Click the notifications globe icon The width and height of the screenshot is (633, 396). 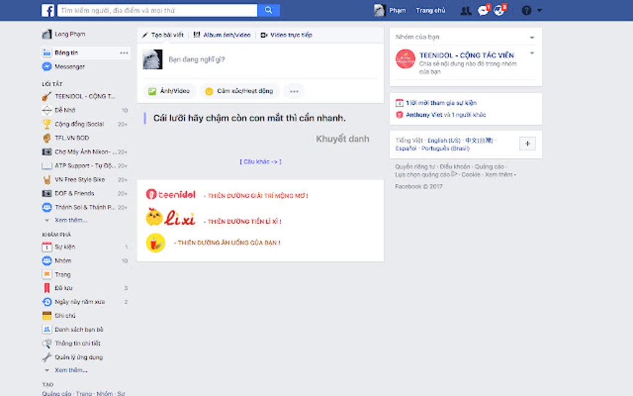[x=498, y=9]
